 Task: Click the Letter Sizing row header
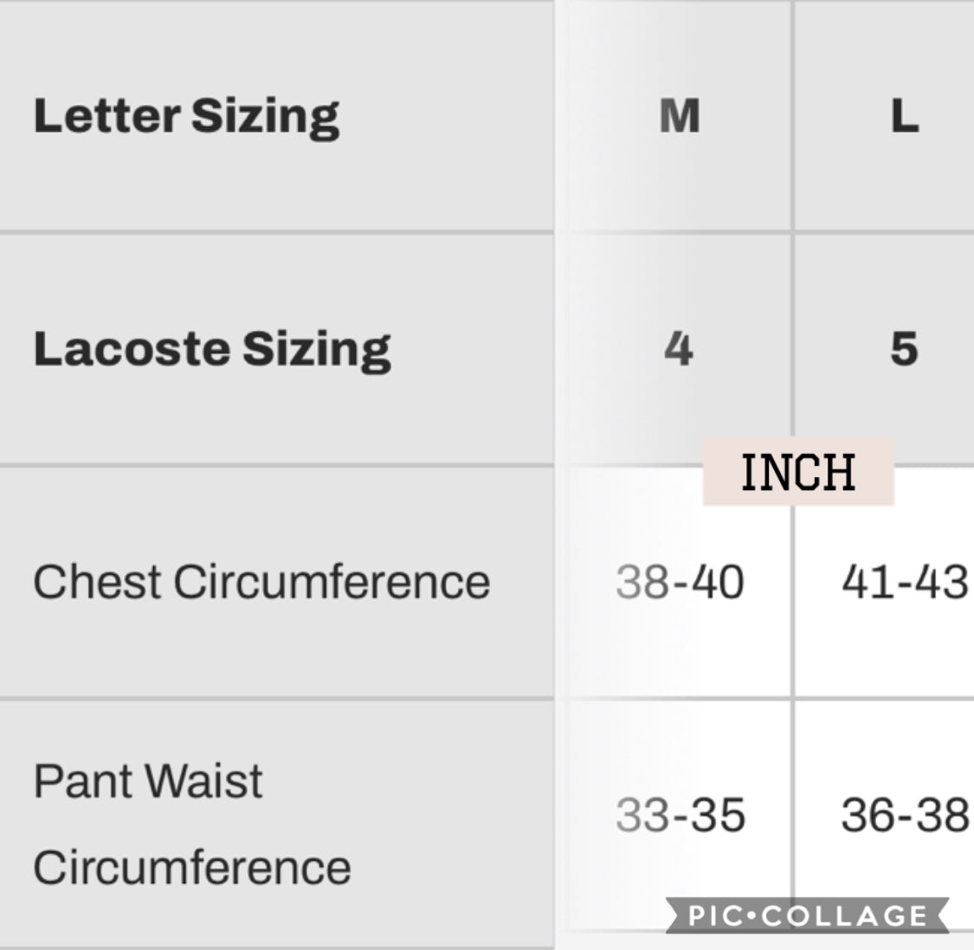point(186,117)
